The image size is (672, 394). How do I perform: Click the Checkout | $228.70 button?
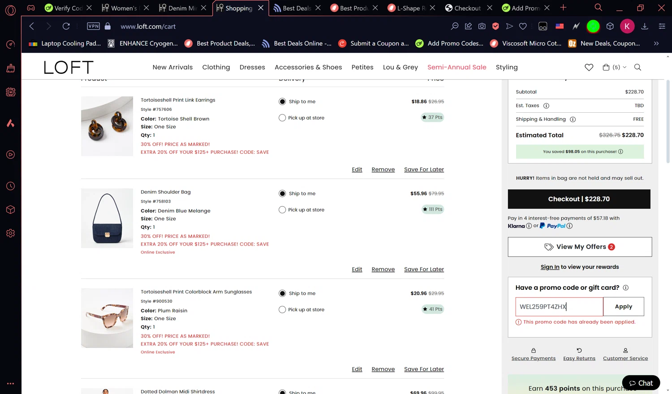[579, 199]
